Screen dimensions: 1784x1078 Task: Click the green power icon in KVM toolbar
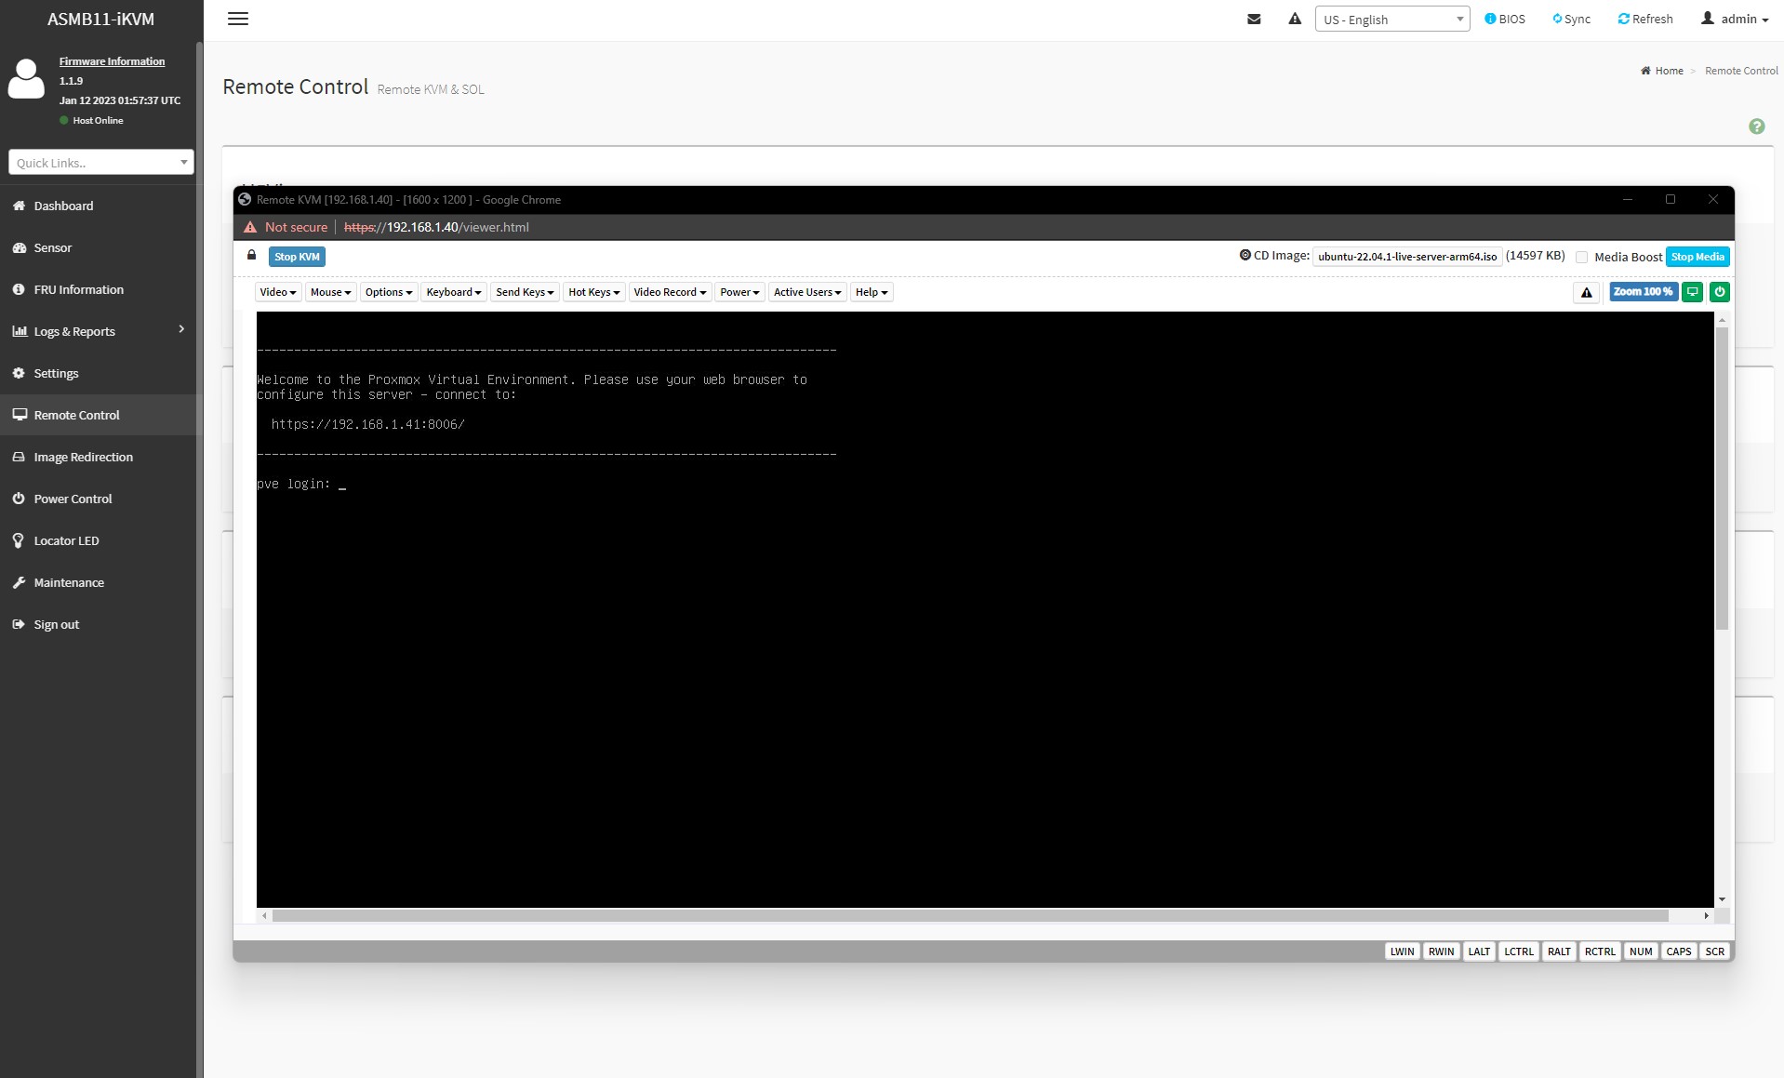pos(1720,292)
